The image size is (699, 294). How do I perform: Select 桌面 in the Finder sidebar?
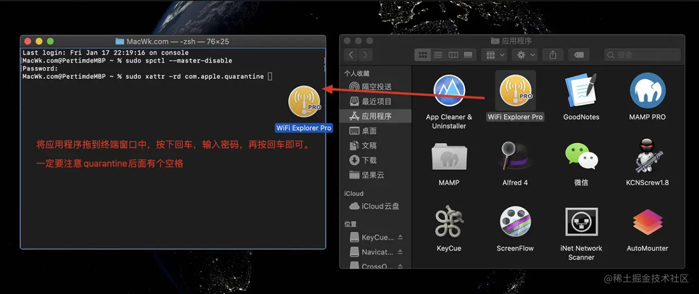pos(376,131)
